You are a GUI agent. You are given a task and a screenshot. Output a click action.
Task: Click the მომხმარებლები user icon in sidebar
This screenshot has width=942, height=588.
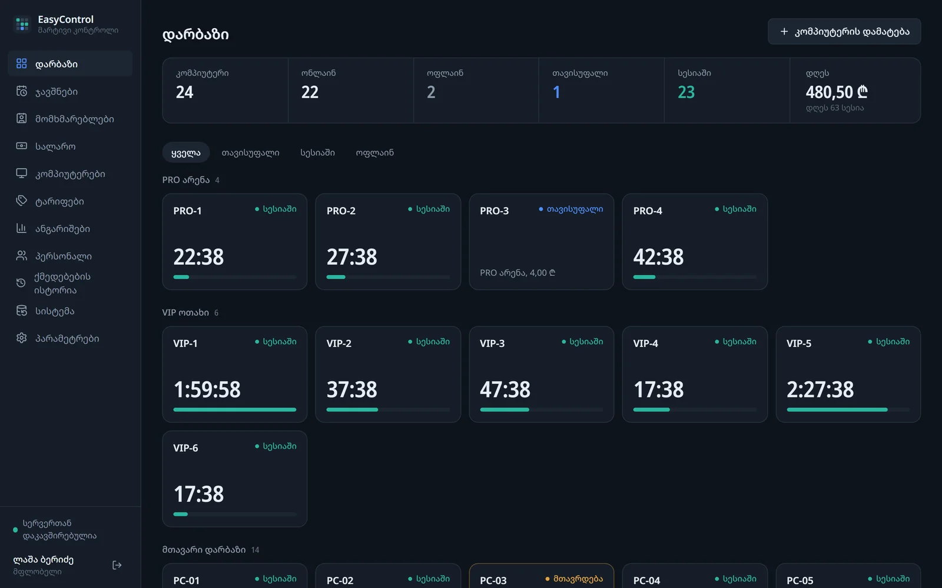tap(21, 119)
